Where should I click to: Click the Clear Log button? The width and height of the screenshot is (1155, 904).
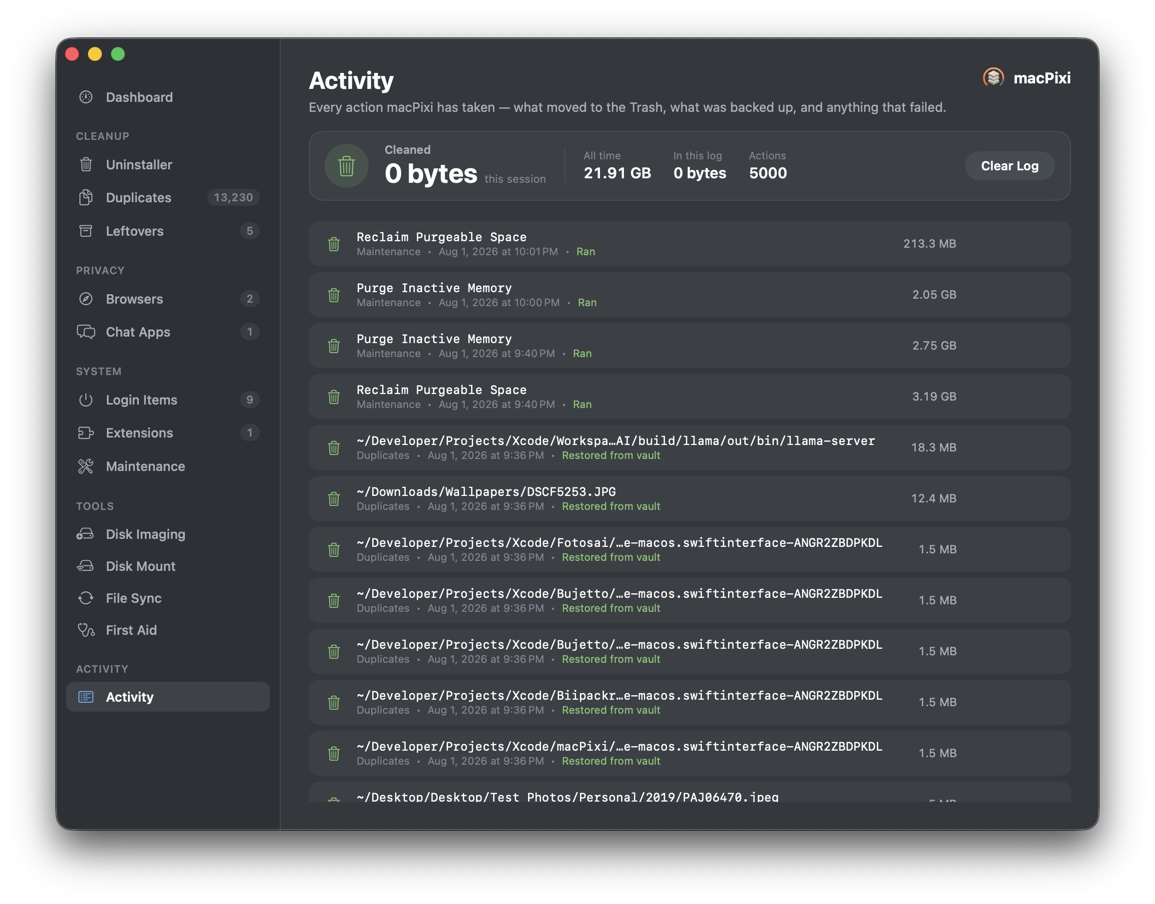(1010, 166)
